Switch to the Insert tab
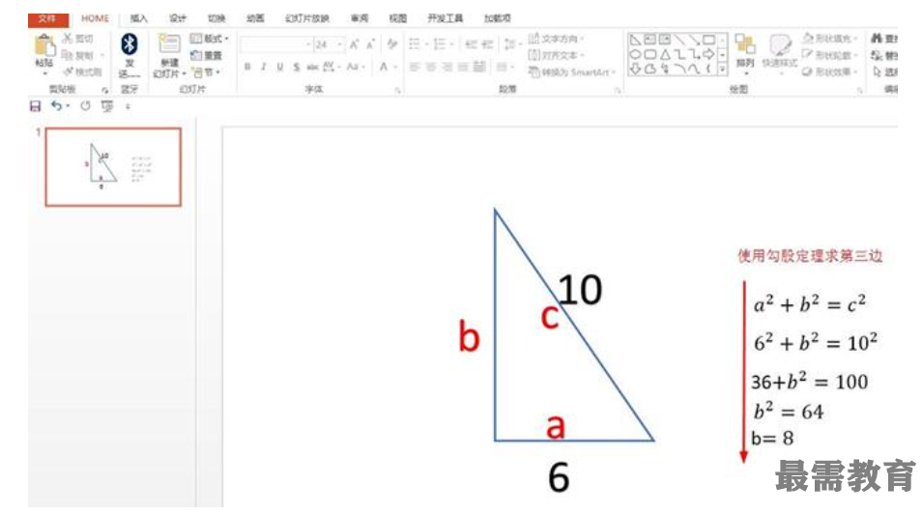This screenshot has height=514, width=922. pyautogui.click(x=139, y=18)
